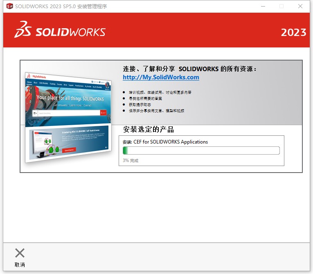Close the installation manager window
313x274 pixels.
point(300,6)
